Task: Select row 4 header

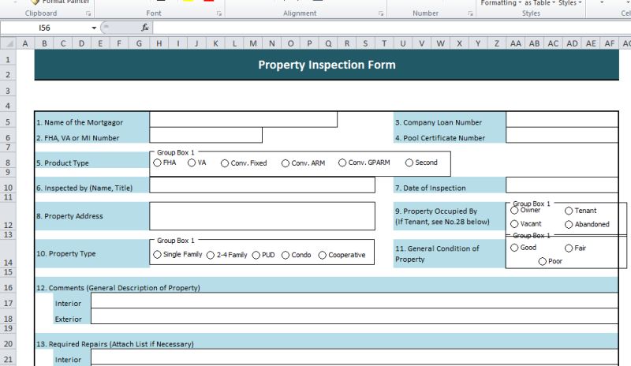Action: pos(8,106)
